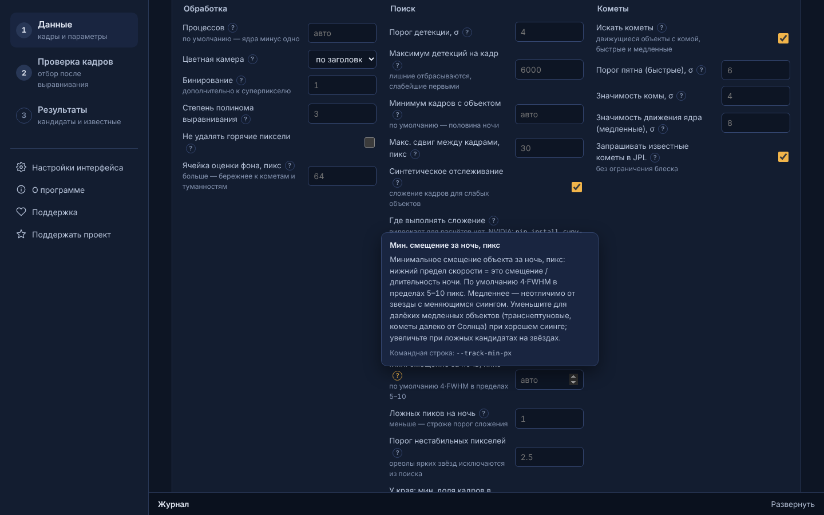Click the Журнал log panel title
This screenshot has width=824, height=515.
click(x=173, y=504)
